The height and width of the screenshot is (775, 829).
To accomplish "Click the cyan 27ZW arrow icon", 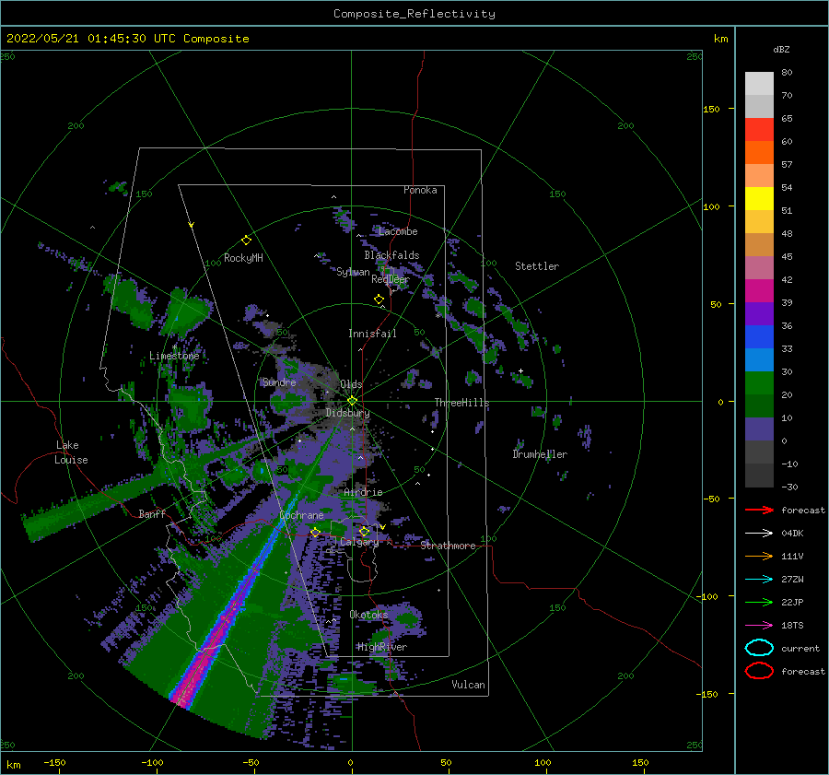I will [759, 580].
